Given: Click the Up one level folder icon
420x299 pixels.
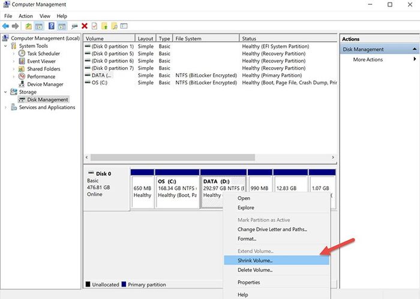Looking at the screenshot, I should click(28, 26).
